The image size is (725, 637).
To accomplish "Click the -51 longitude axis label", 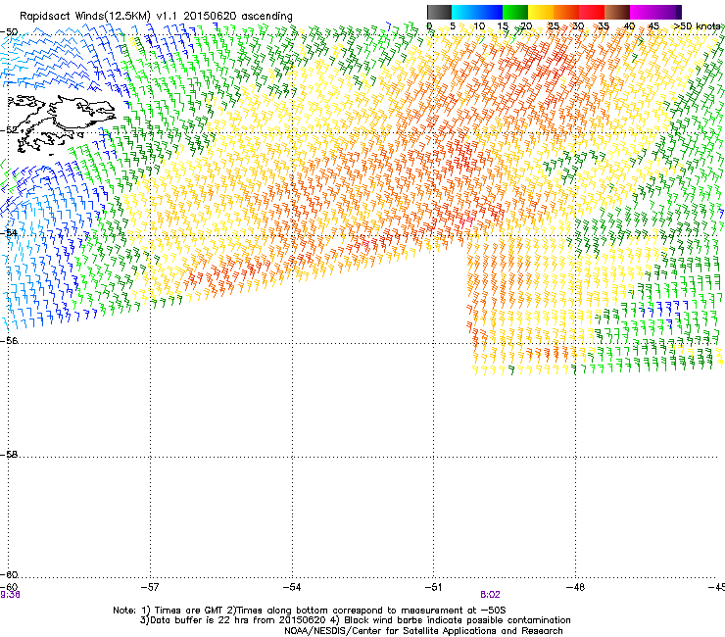I will coord(433,587).
